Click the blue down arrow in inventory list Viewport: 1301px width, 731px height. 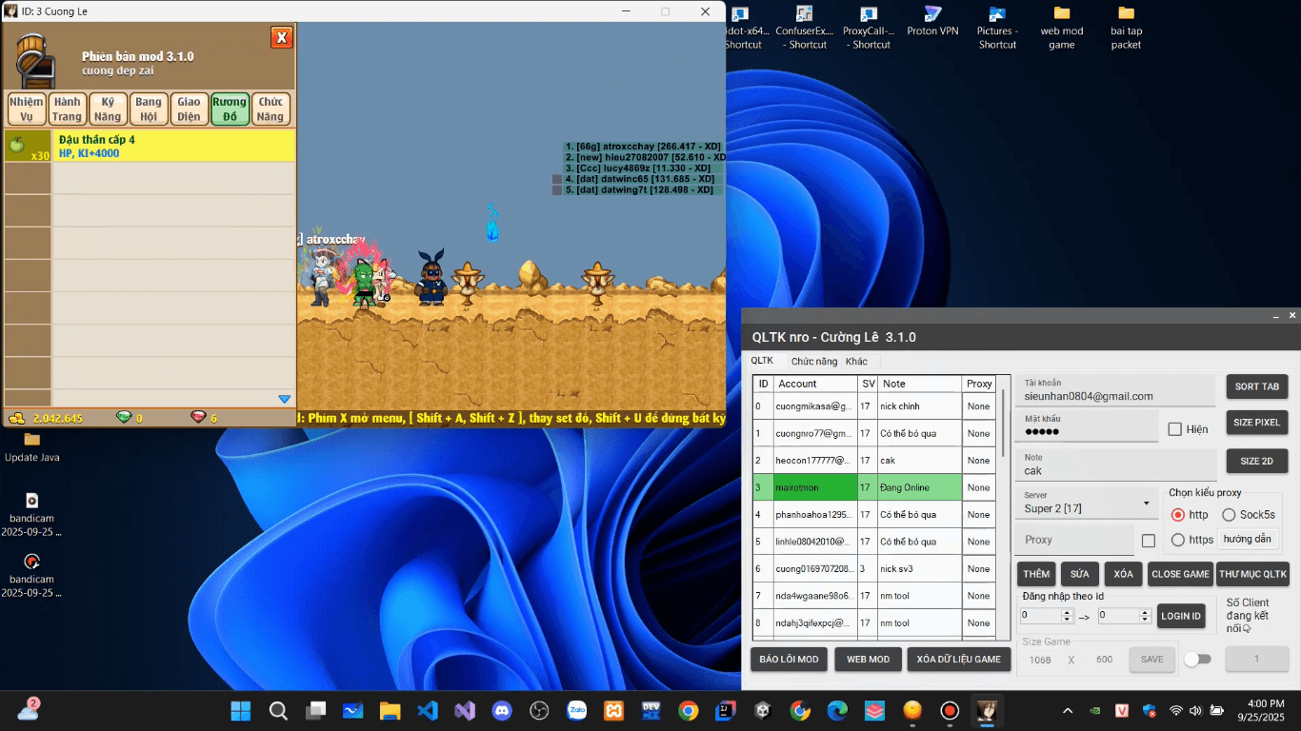click(x=284, y=399)
